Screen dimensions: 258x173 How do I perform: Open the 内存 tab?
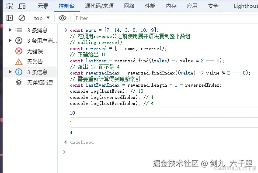coord(171,6)
